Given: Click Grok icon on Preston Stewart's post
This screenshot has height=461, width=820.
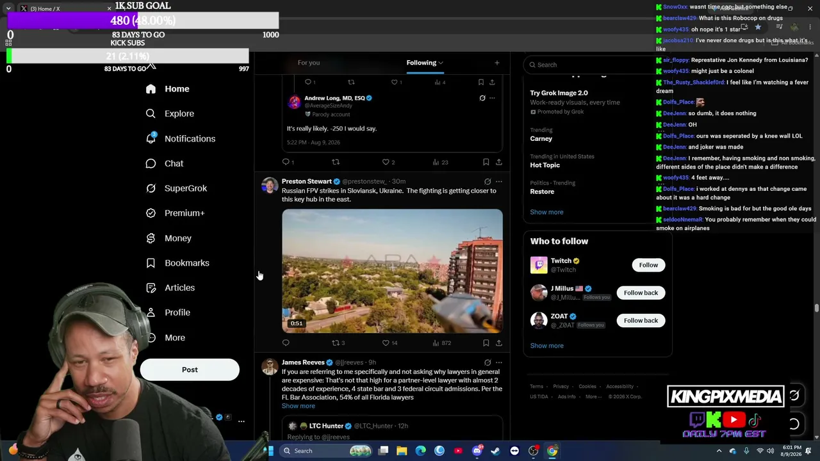Looking at the screenshot, I should pyautogui.click(x=488, y=182).
